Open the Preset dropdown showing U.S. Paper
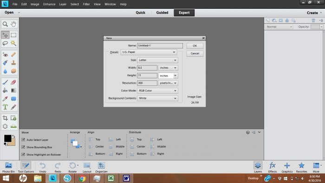 coord(149,52)
